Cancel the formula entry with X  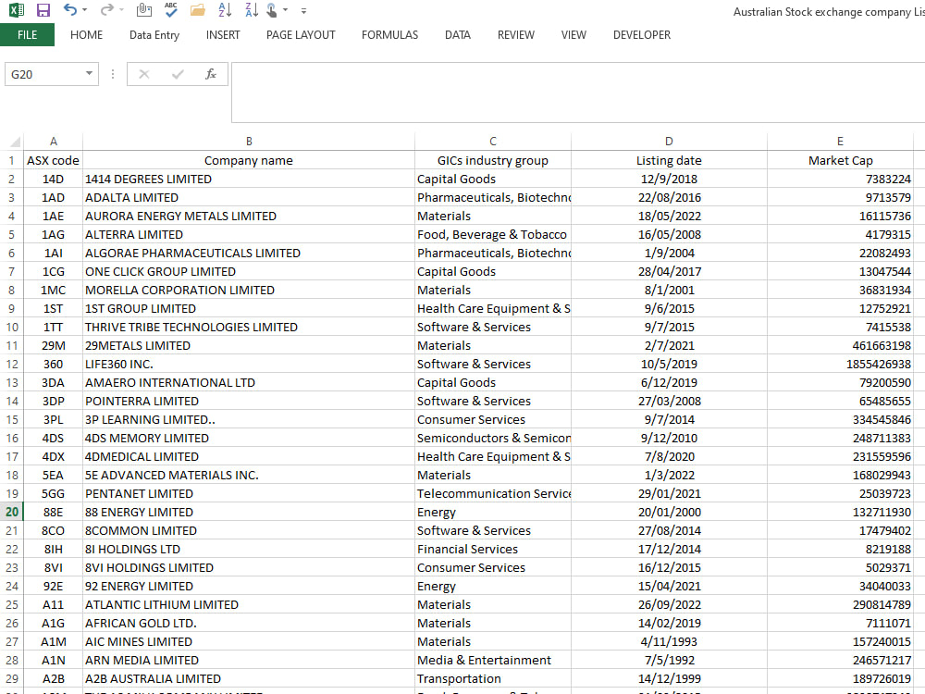(x=144, y=74)
